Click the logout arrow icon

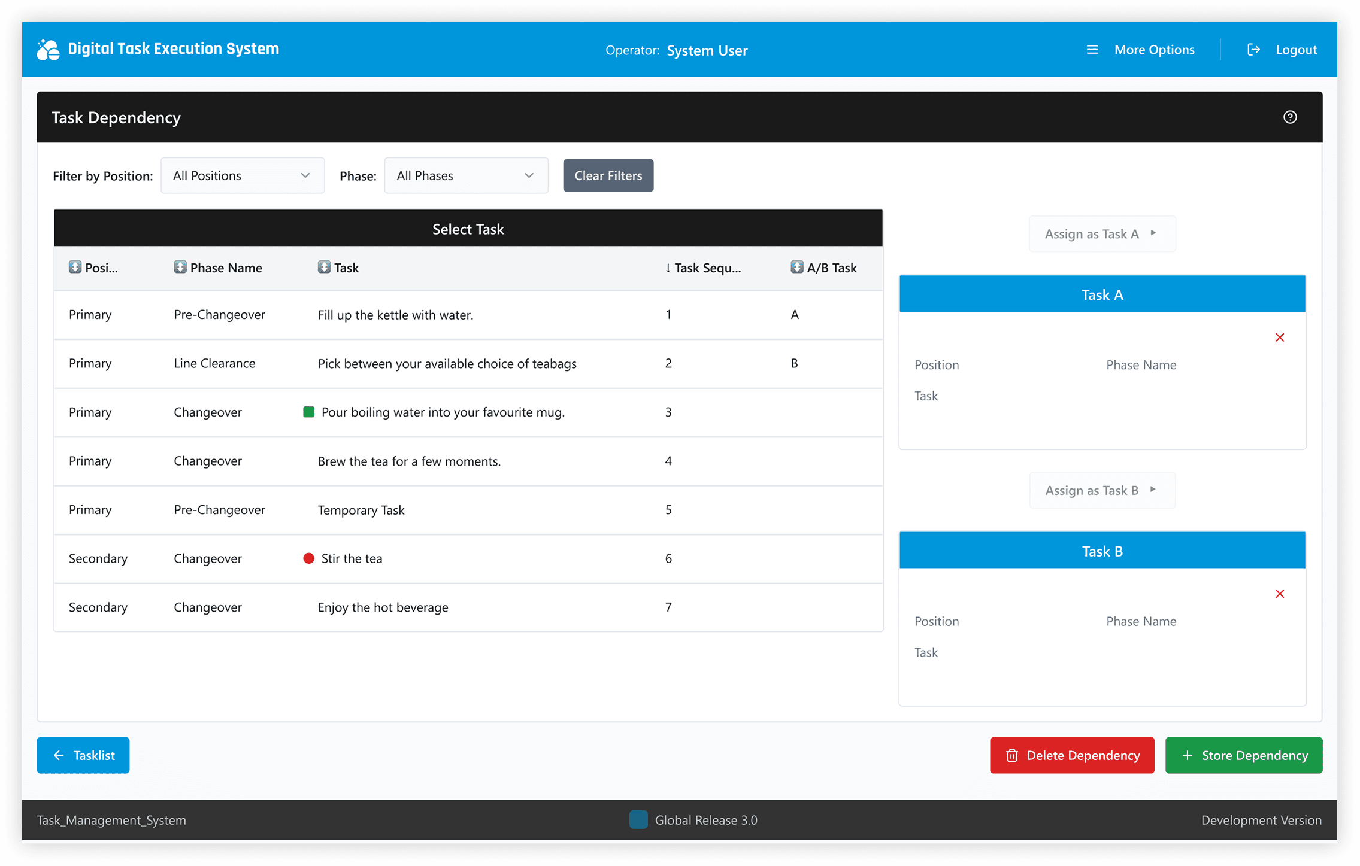[x=1253, y=50]
